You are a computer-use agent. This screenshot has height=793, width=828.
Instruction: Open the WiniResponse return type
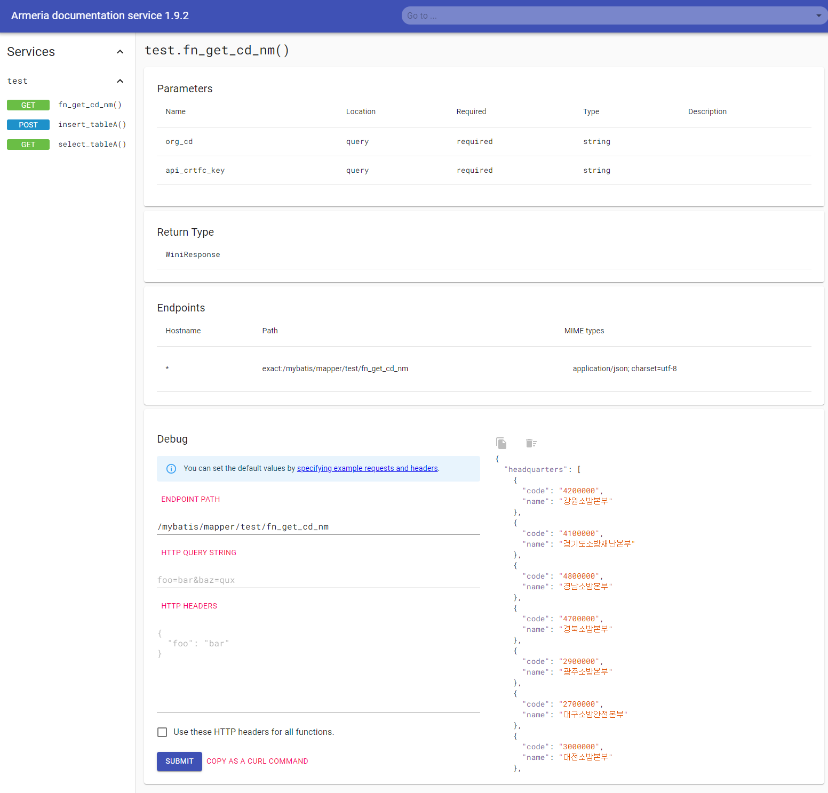[x=193, y=255]
